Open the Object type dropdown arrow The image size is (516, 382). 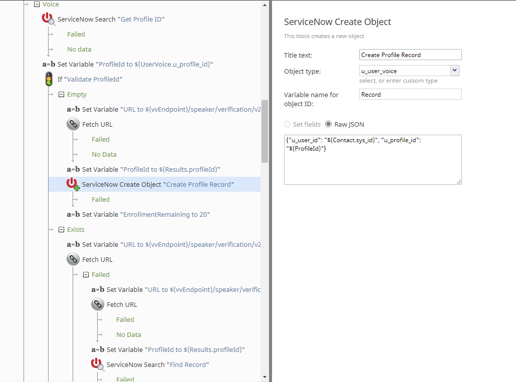(454, 71)
